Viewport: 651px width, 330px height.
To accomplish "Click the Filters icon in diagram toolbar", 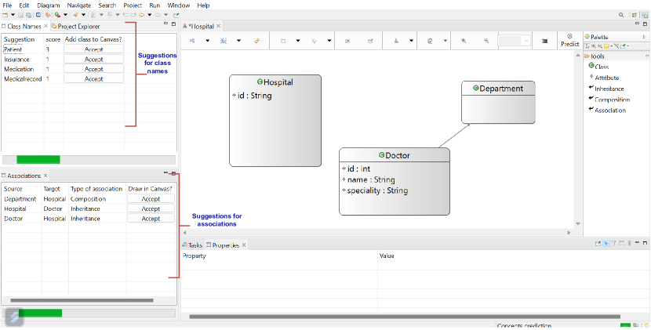I will click(315, 41).
